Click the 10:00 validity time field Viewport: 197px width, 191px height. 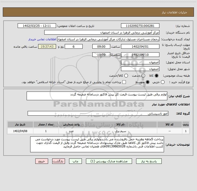click(101, 55)
